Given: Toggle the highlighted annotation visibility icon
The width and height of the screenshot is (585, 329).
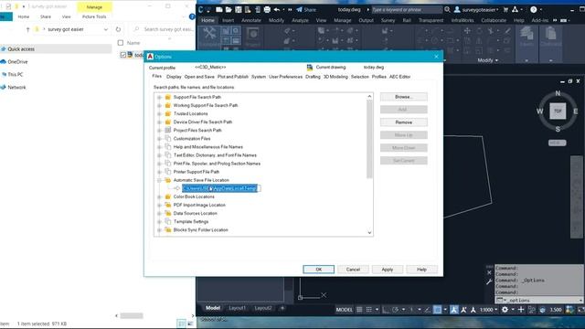Looking at the screenshot, I should (x=454, y=310).
